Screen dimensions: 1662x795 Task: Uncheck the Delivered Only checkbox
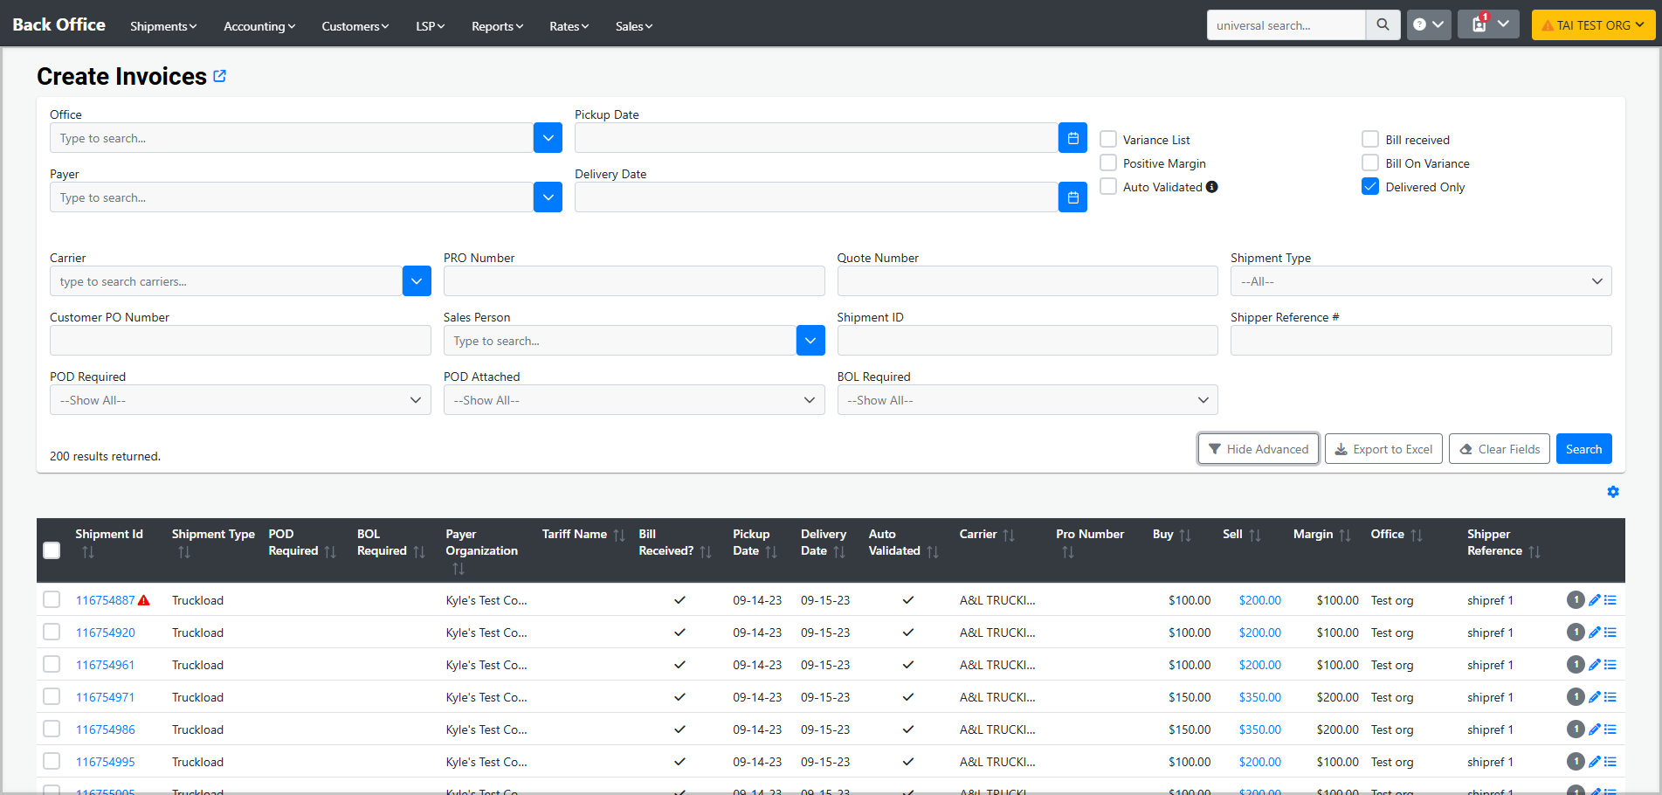click(1370, 187)
